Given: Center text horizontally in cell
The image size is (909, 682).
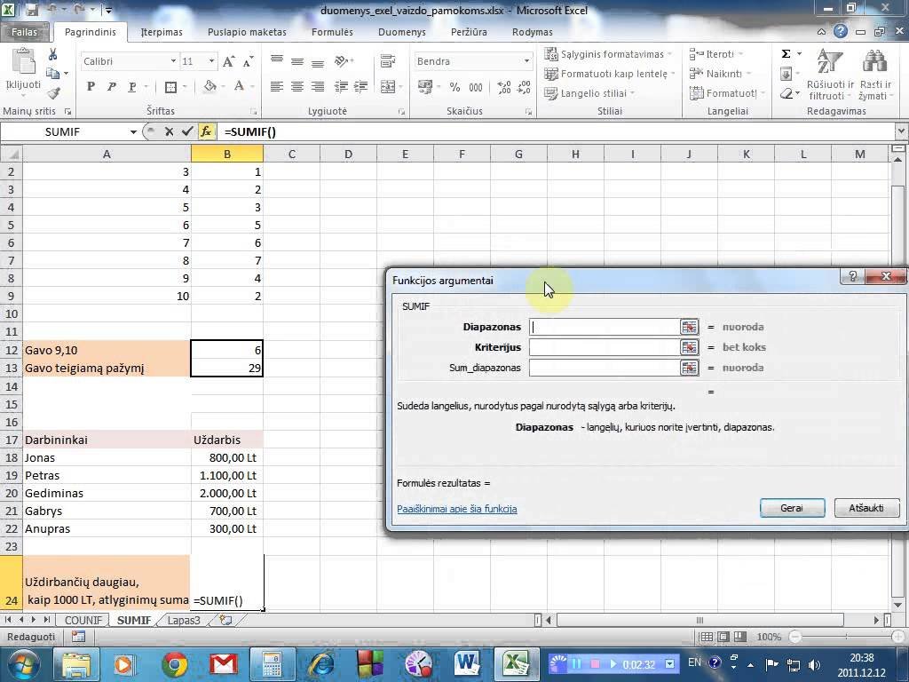Looking at the screenshot, I should (x=296, y=87).
